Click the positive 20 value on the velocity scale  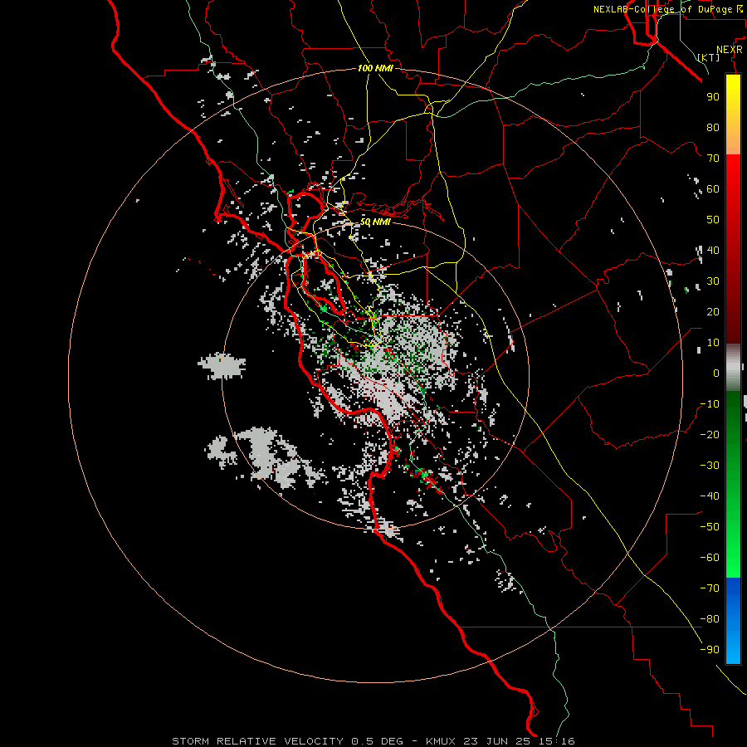713,311
